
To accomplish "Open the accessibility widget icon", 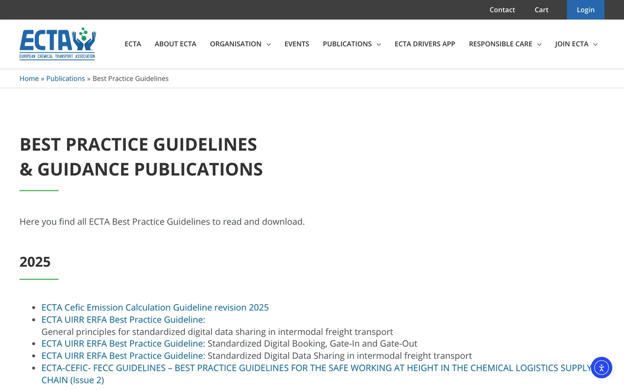I will [x=602, y=368].
